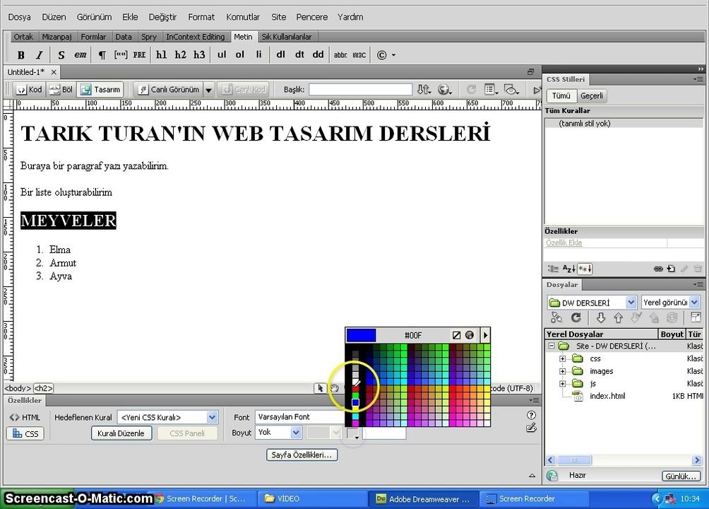Select index.html in files panel
The width and height of the screenshot is (709, 509).
pos(607,396)
